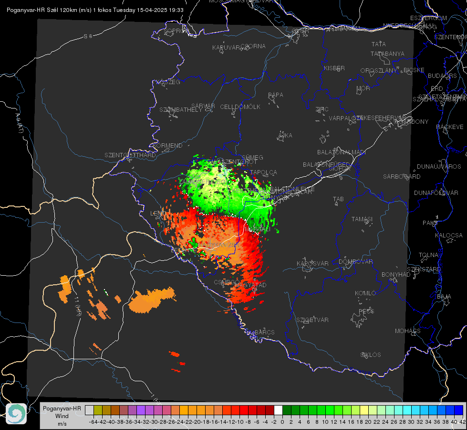Click the '42' value on the legend scale
Image resolution: width=467 pixels, height=430 pixels.
(x=462, y=422)
